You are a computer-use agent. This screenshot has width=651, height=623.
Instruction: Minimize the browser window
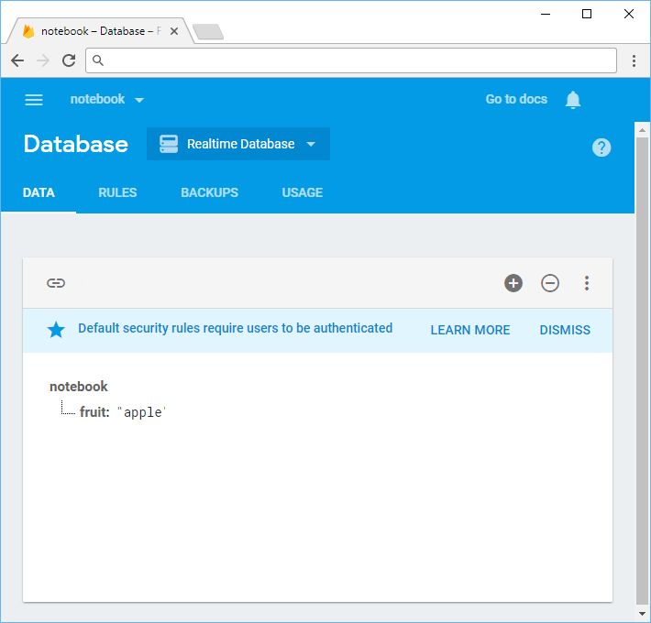tap(546, 14)
